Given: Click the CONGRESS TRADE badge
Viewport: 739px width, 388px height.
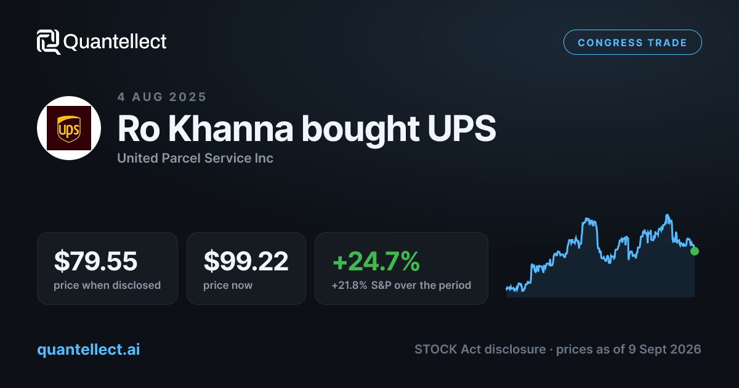Looking at the screenshot, I should (x=632, y=42).
